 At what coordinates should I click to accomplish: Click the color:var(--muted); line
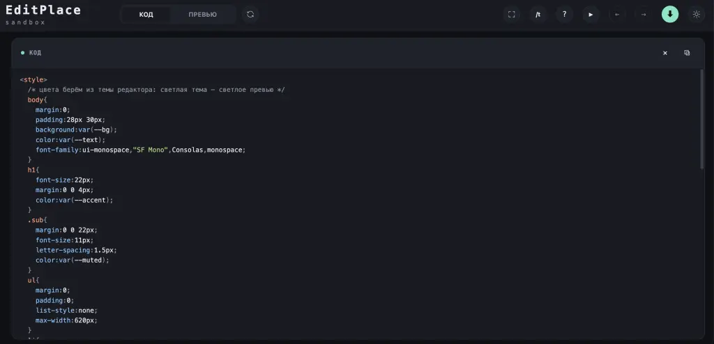click(x=73, y=260)
